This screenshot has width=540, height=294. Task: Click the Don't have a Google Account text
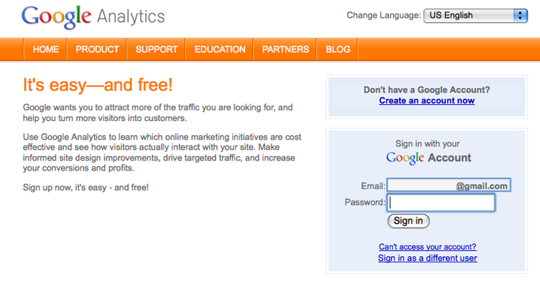point(427,90)
